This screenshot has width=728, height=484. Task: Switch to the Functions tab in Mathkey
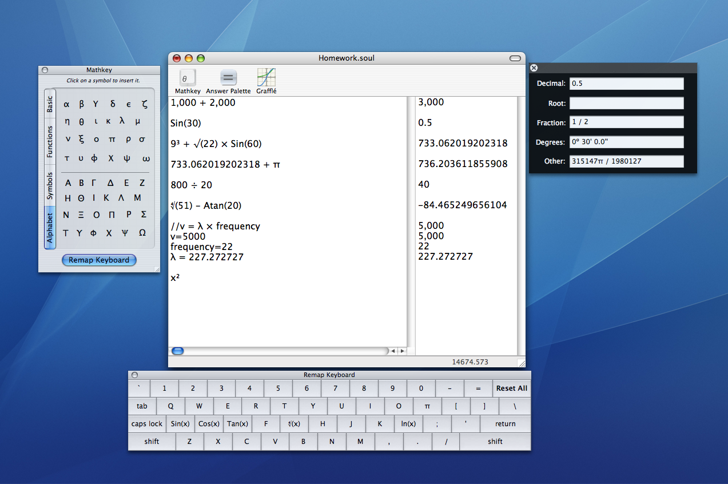click(x=50, y=142)
